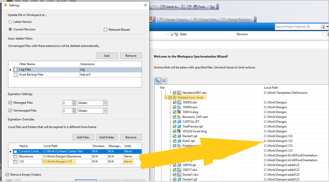Enable the Released Biased checkbox

coord(106,29)
